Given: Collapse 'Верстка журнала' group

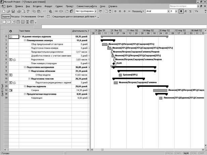Looking at the screenshot, I should tap(25, 86).
